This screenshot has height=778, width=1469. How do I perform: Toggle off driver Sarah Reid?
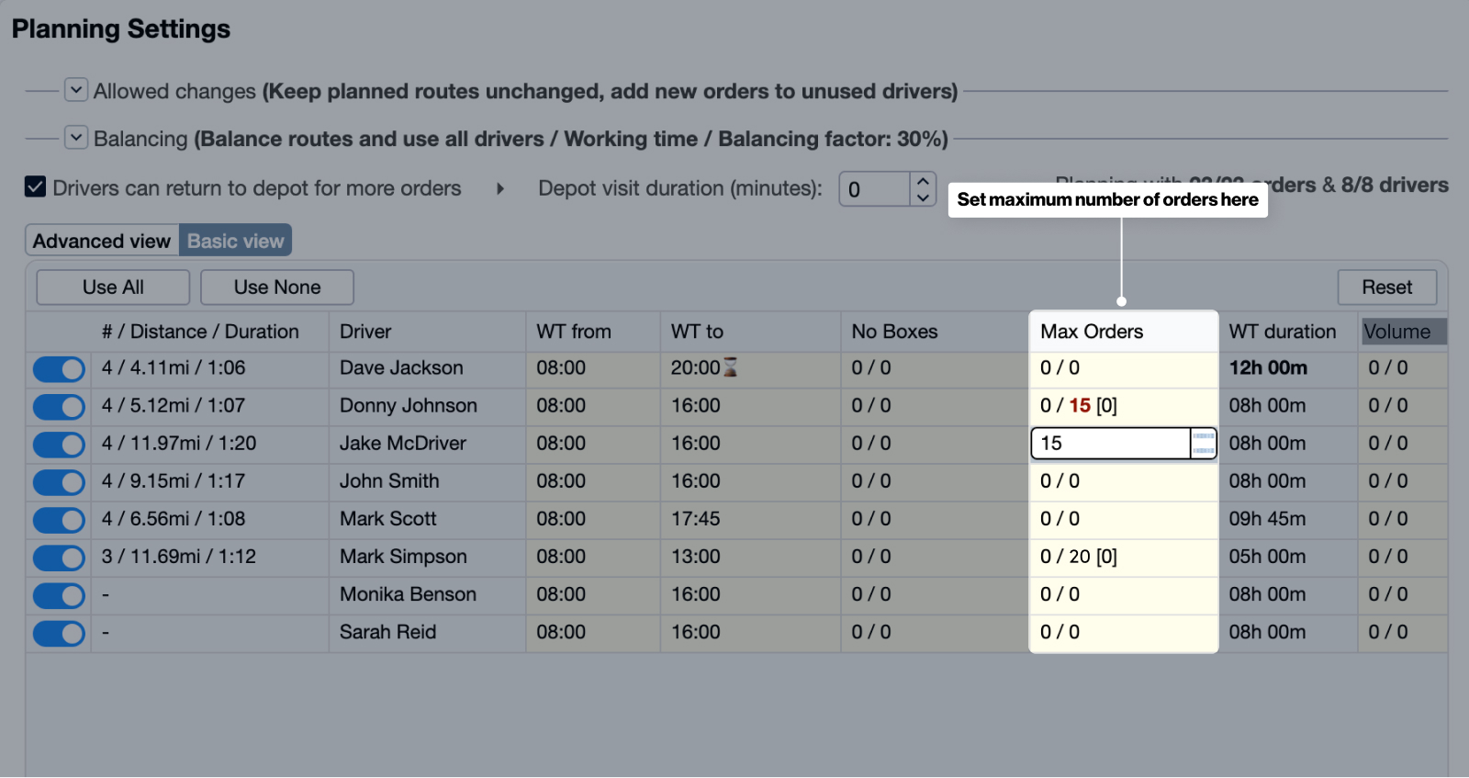[59, 633]
